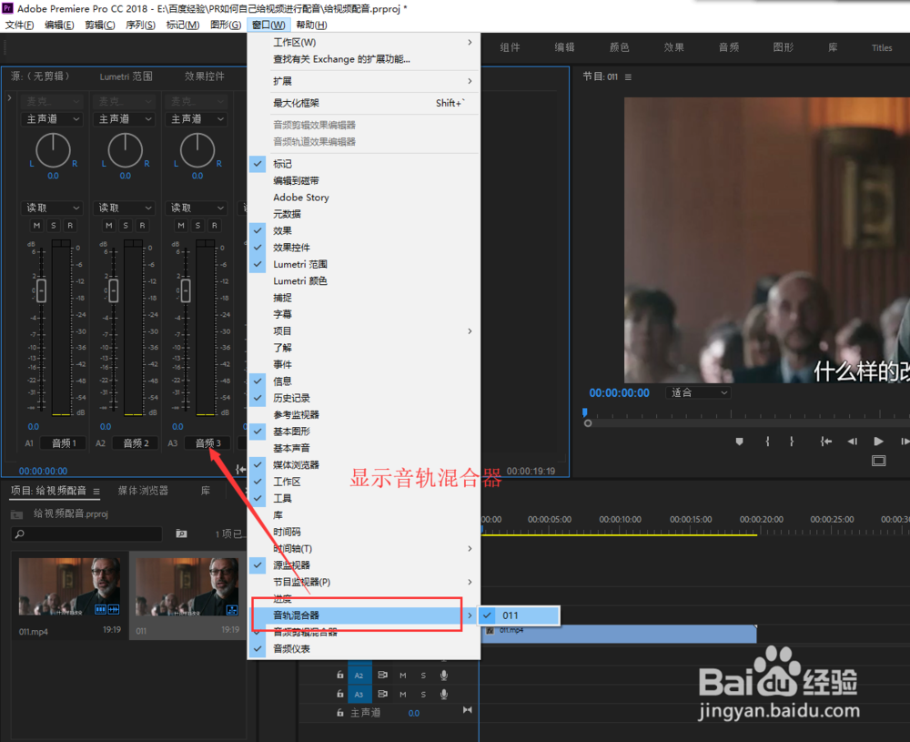The height and width of the screenshot is (742, 910).
Task: Mark in point in program monitor
Action: tap(767, 442)
